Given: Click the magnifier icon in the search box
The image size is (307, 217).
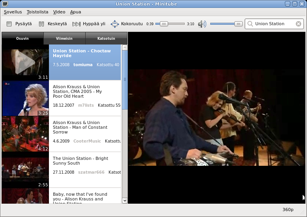Looking at the screenshot, I should [250, 24].
